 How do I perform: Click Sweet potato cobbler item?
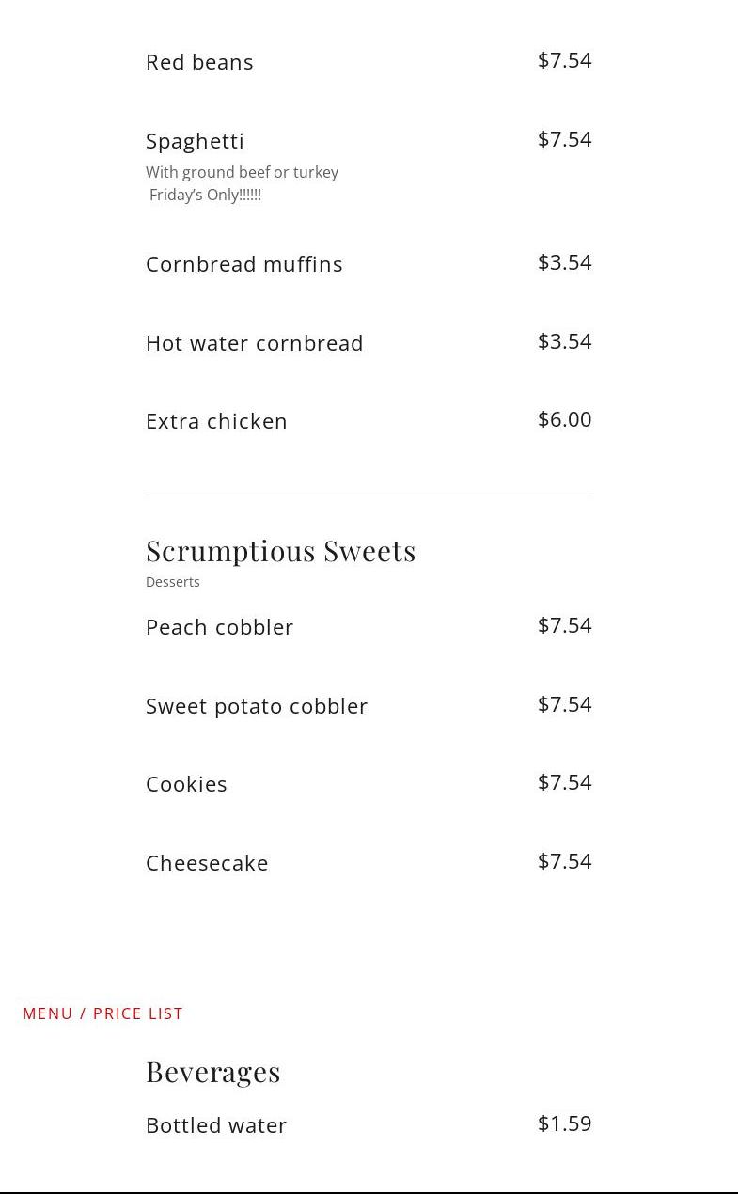(256, 706)
